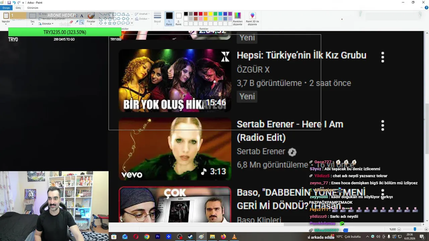Open the Sertab Erener channel name
Screen dimensions: 429x241
[261, 152]
